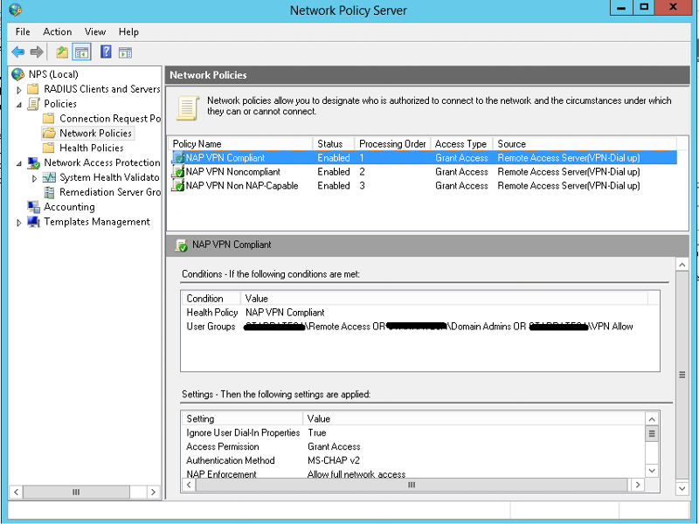The height and width of the screenshot is (524, 699).
Task: Click the scroll icon beside the Network policies description
Action: (x=187, y=107)
